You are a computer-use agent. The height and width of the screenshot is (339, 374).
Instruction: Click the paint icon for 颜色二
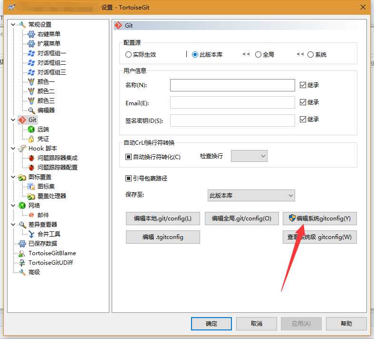click(x=31, y=91)
